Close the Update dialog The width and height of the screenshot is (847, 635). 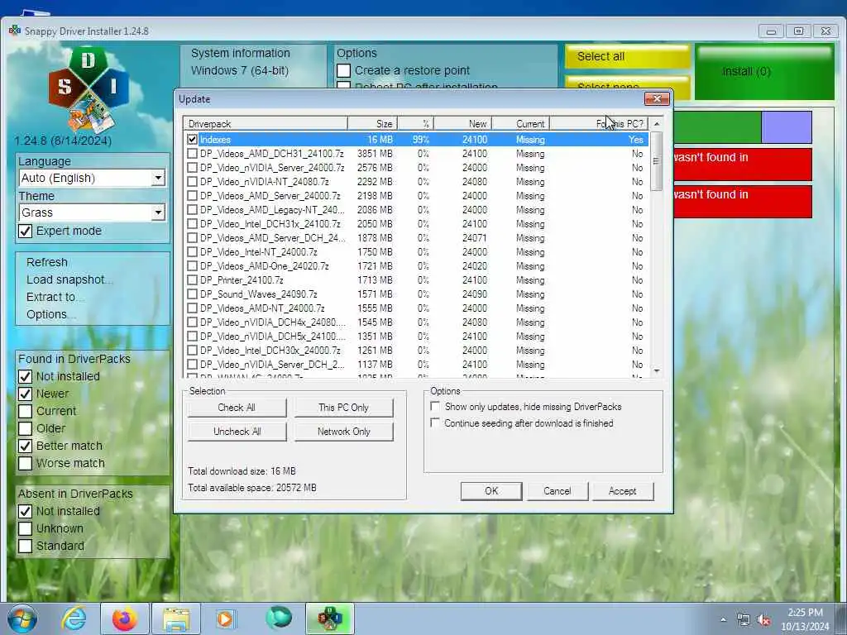pos(657,99)
